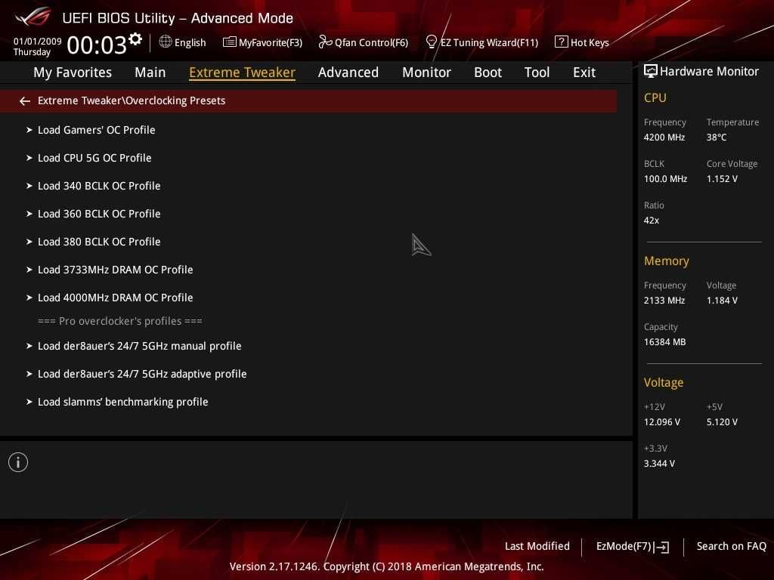
Task: Expand arrow beside Load CPU 5G OC Profile
Action: click(29, 159)
